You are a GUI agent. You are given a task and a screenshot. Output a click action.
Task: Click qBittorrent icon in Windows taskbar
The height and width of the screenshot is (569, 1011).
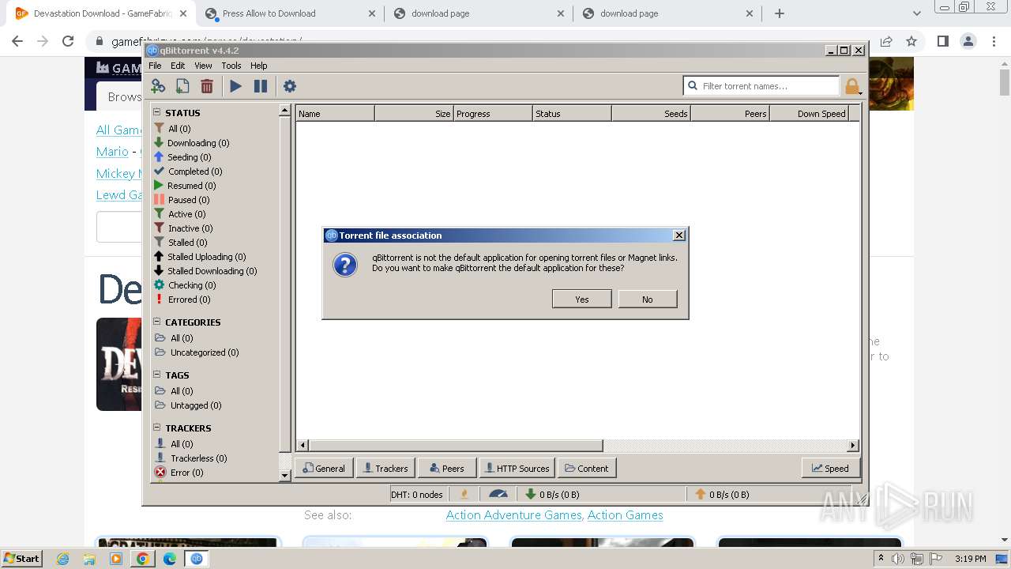click(196, 558)
